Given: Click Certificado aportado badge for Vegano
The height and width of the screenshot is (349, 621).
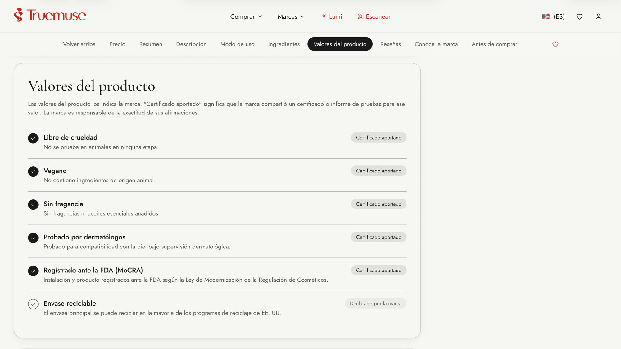Looking at the screenshot, I should pyautogui.click(x=378, y=171).
